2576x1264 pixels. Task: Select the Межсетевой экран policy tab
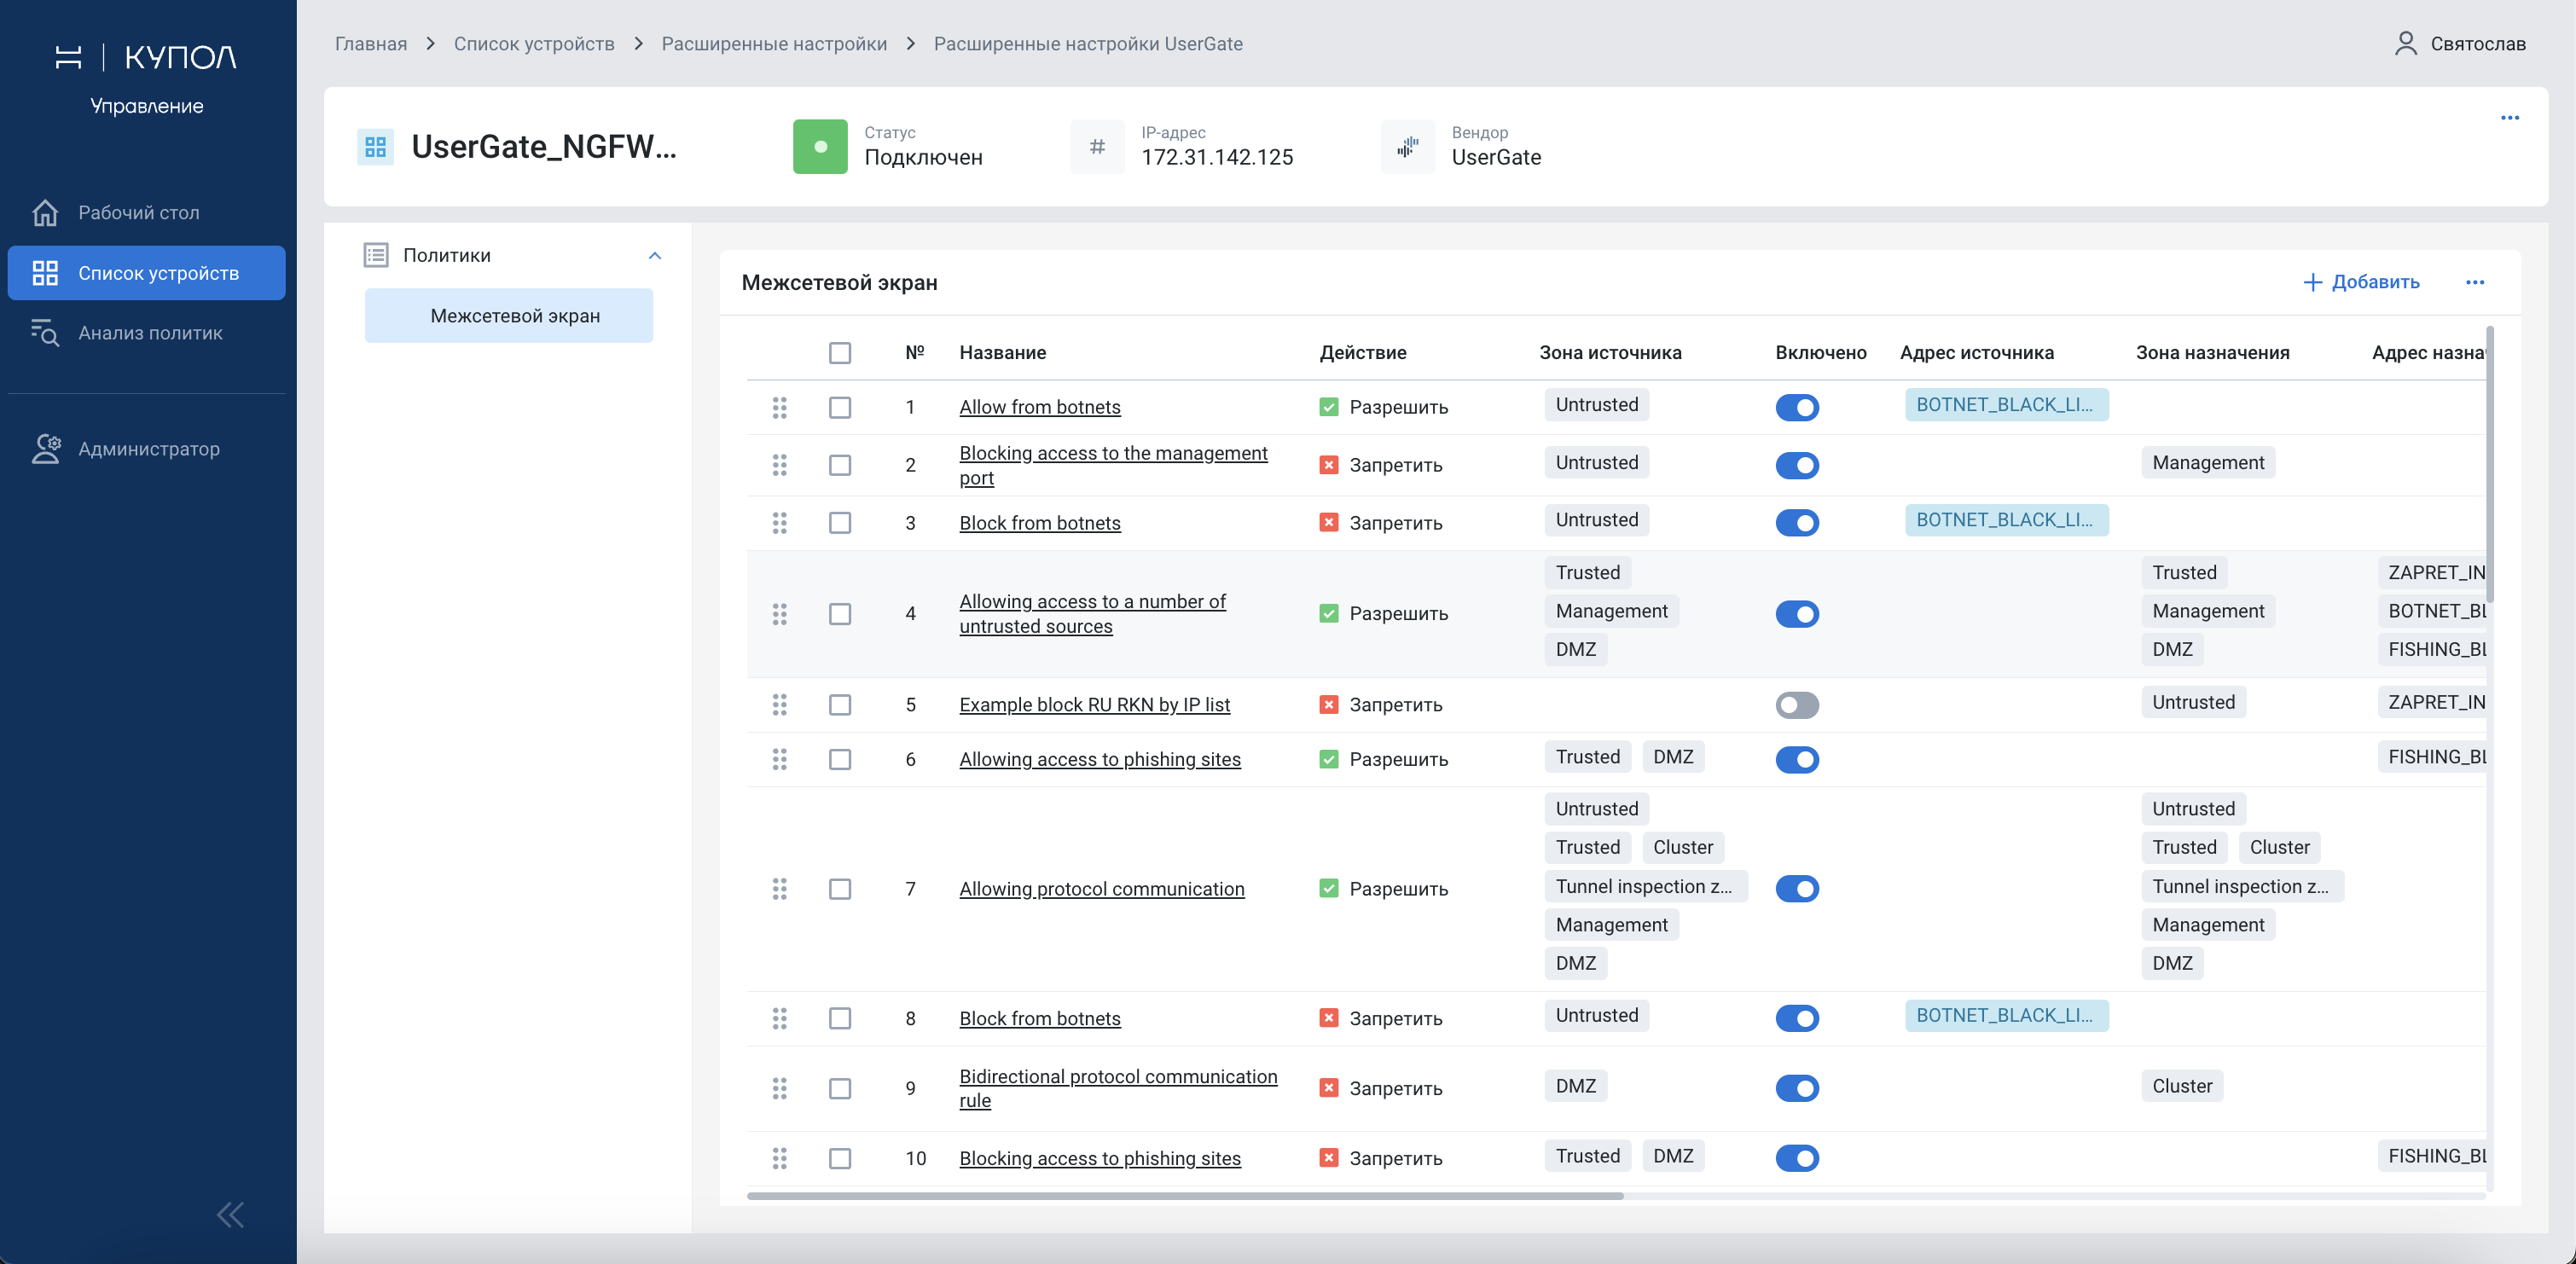click(x=508, y=315)
